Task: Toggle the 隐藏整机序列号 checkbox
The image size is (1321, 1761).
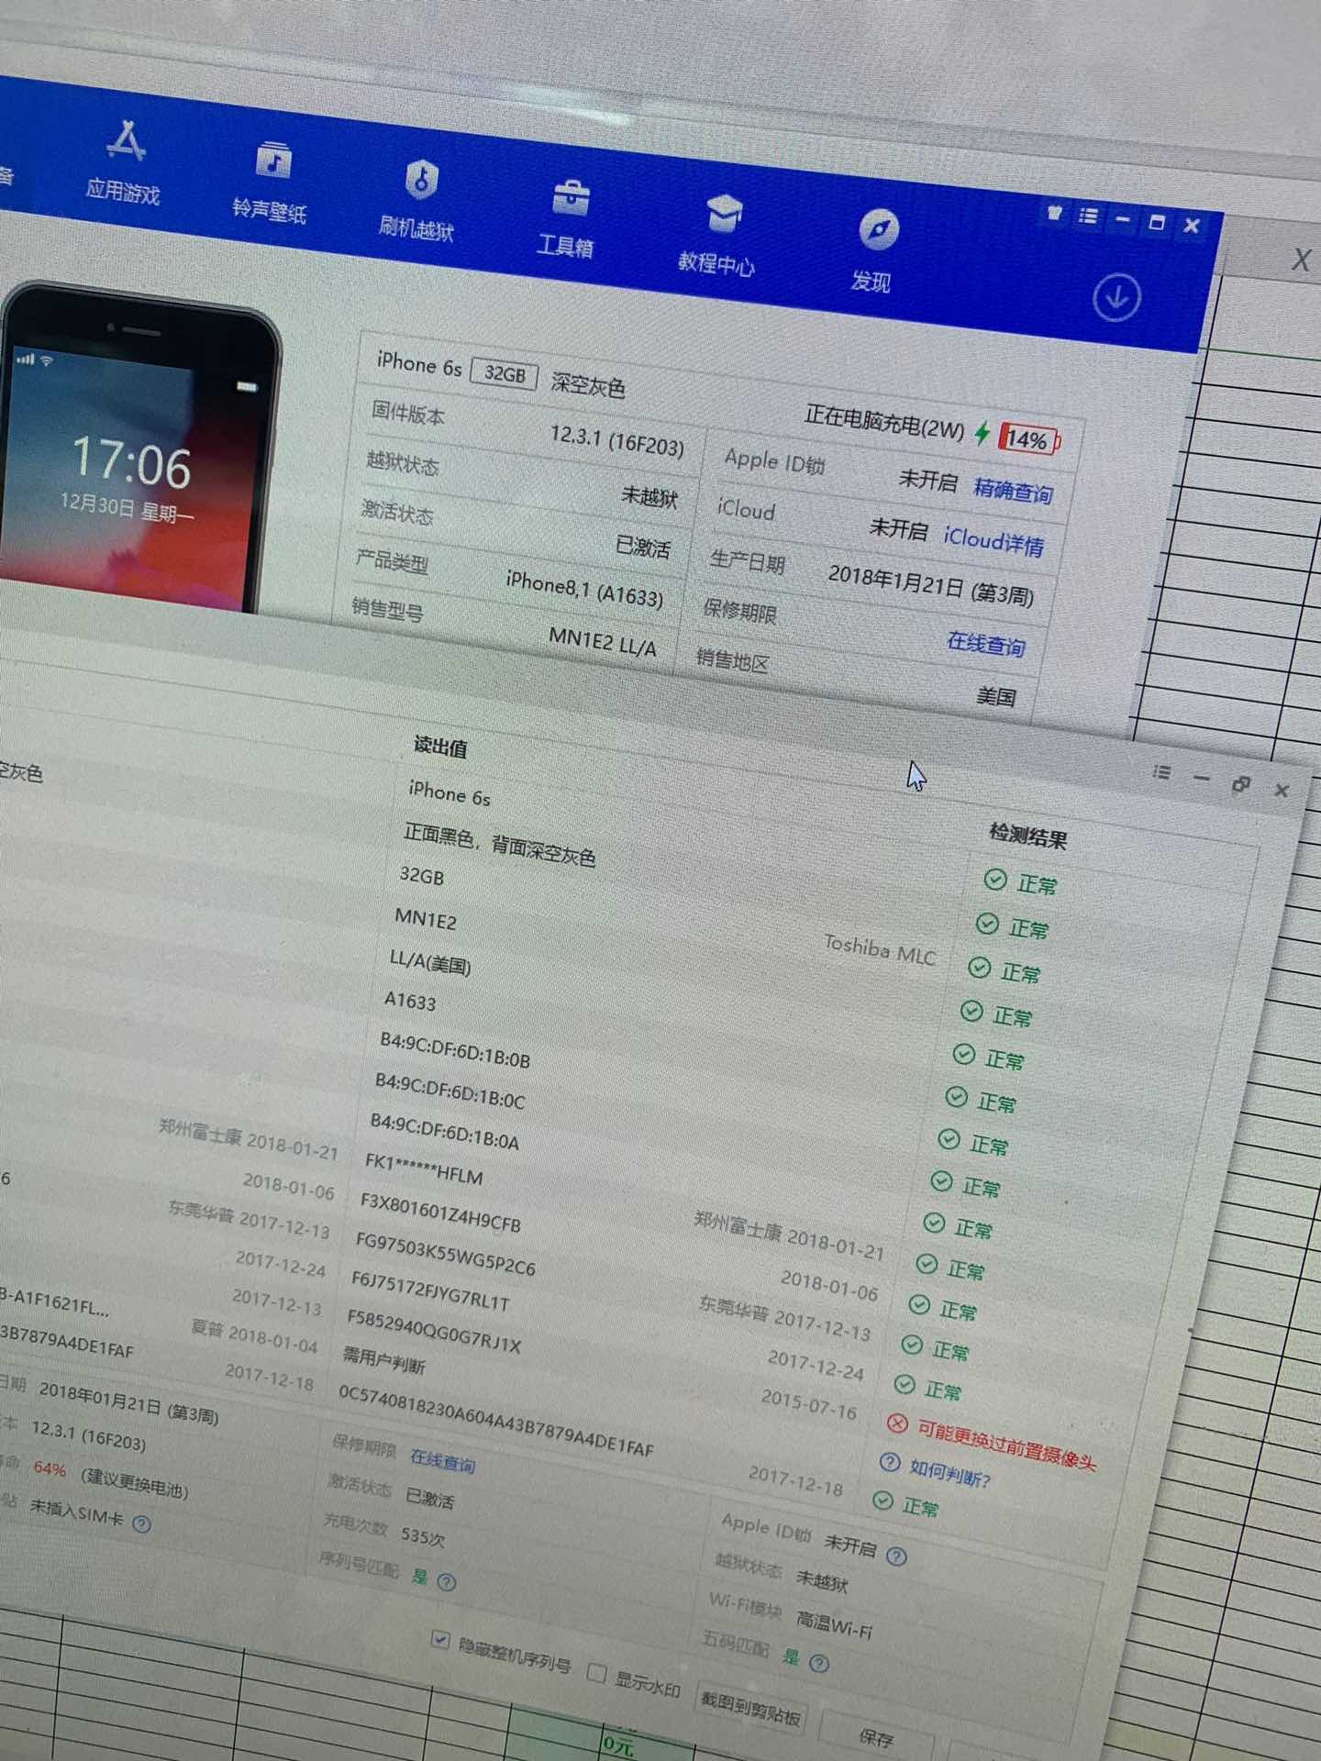Action: [x=440, y=1640]
